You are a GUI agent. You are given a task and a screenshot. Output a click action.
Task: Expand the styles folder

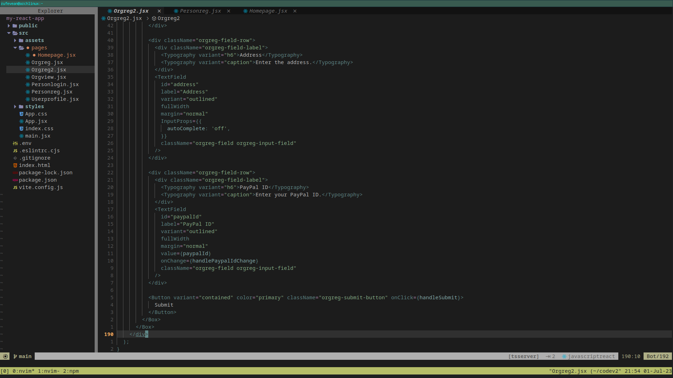(15, 106)
